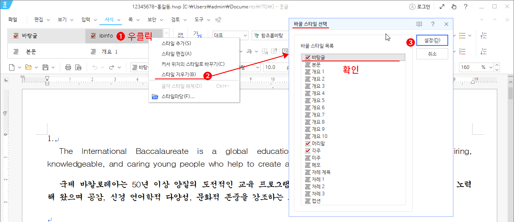514x222 pixels.
Task: Open the 서식 menu tab
Action: pos(110,20)
